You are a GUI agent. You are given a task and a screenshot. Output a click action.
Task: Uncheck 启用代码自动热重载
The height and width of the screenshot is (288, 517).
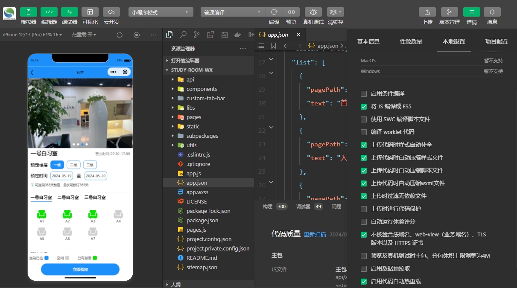click(x=364, y=281)
